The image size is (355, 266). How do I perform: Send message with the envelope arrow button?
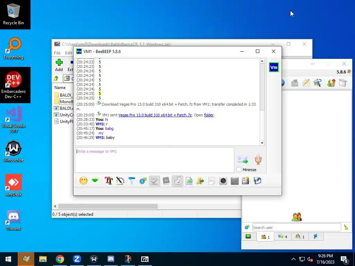tap(243, 159)
